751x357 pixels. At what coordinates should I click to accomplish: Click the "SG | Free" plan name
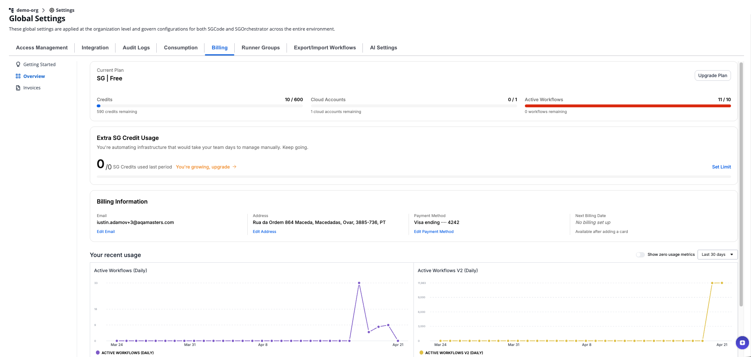click(109, 78)
